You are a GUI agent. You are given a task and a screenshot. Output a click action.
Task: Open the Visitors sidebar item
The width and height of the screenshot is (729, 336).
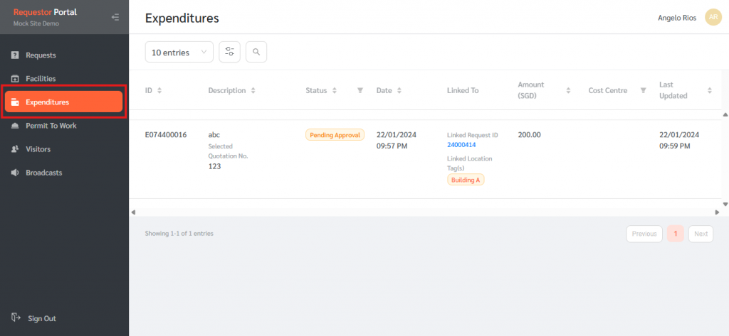pyautogui.click(x=38, y=149)
